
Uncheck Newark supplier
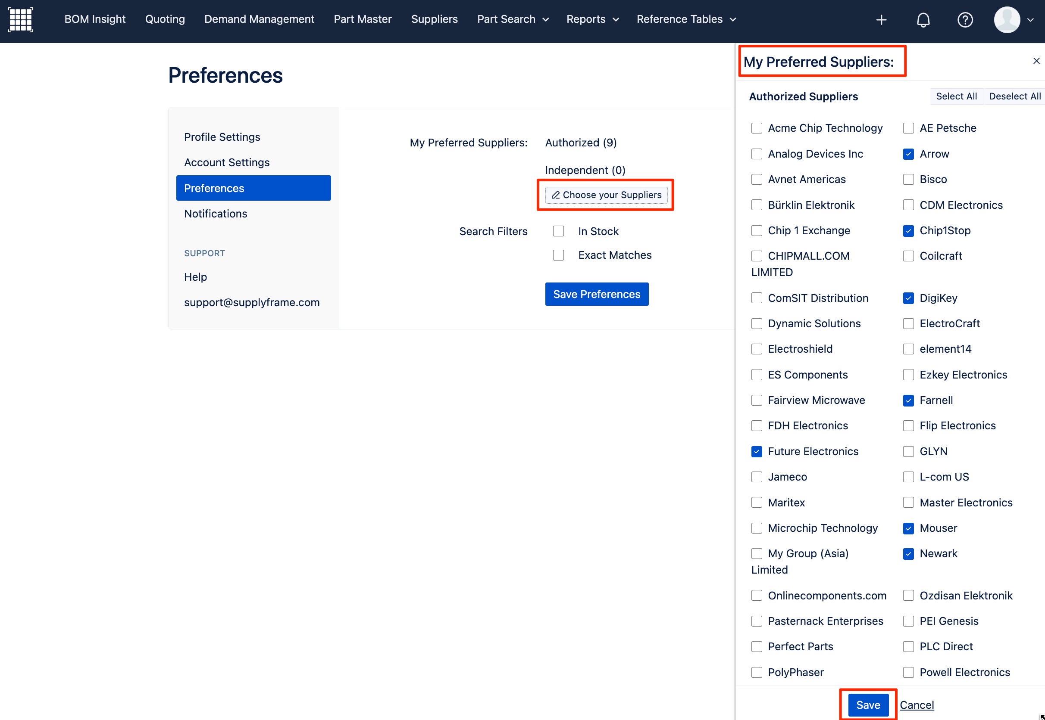(x=908, y=554)
